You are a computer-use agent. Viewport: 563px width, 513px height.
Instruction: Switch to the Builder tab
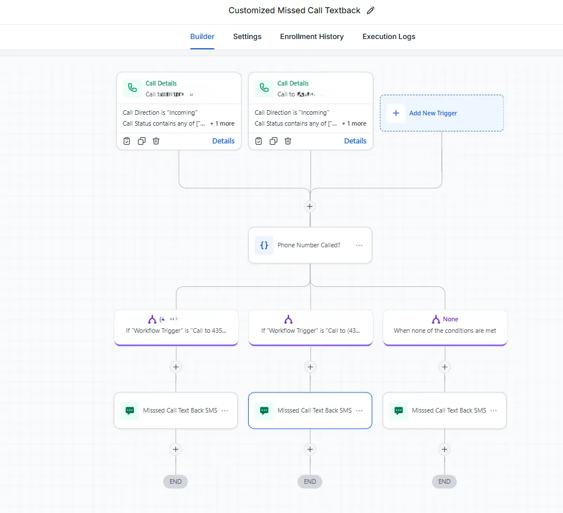click(202, 37)
